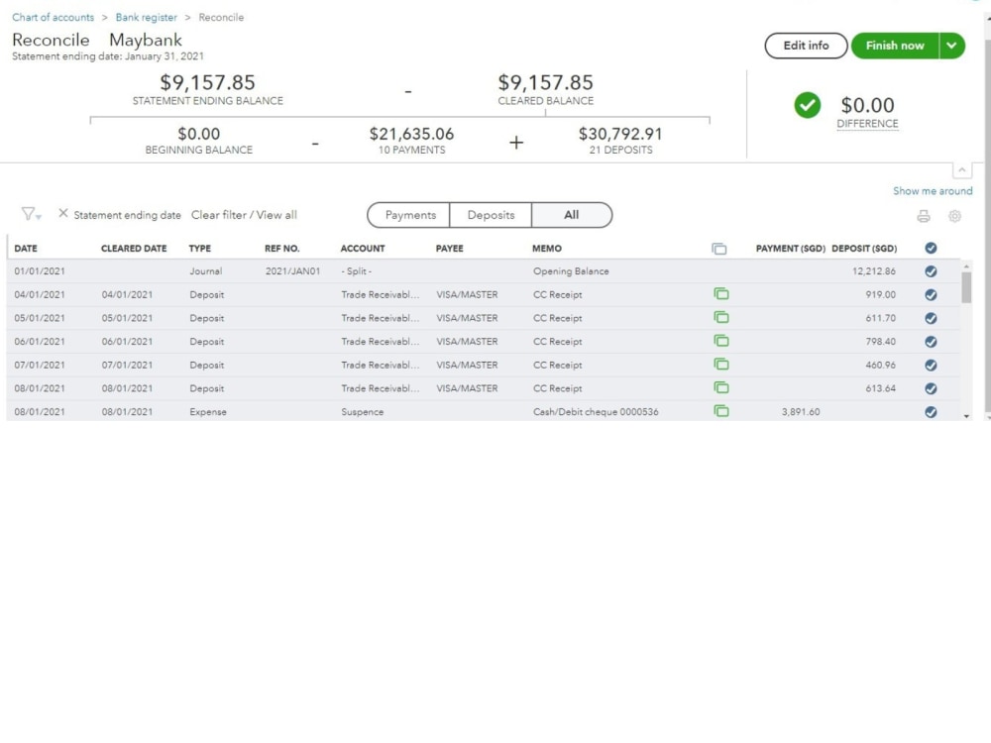
Task: Toggle cleared status for the 06/01/2021 deposit
Action: click(x=930, y=341)
